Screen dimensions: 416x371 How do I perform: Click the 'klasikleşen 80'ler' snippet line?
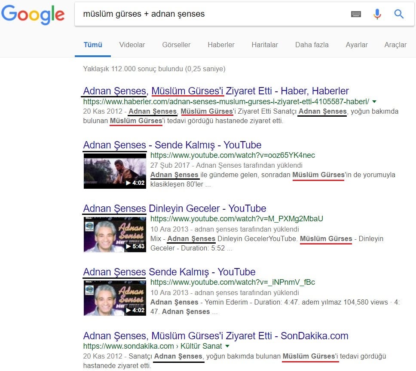click(x=180, y=184)
